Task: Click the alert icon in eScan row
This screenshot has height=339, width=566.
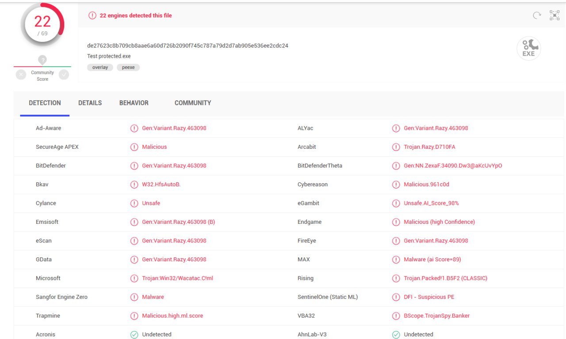Action: point(134,241)
